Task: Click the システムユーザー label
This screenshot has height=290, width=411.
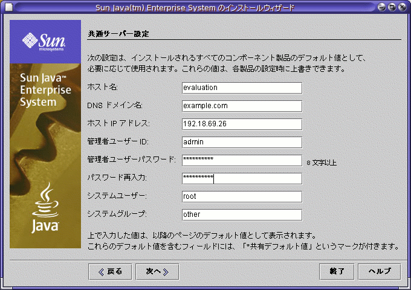Action: point(117,196)
